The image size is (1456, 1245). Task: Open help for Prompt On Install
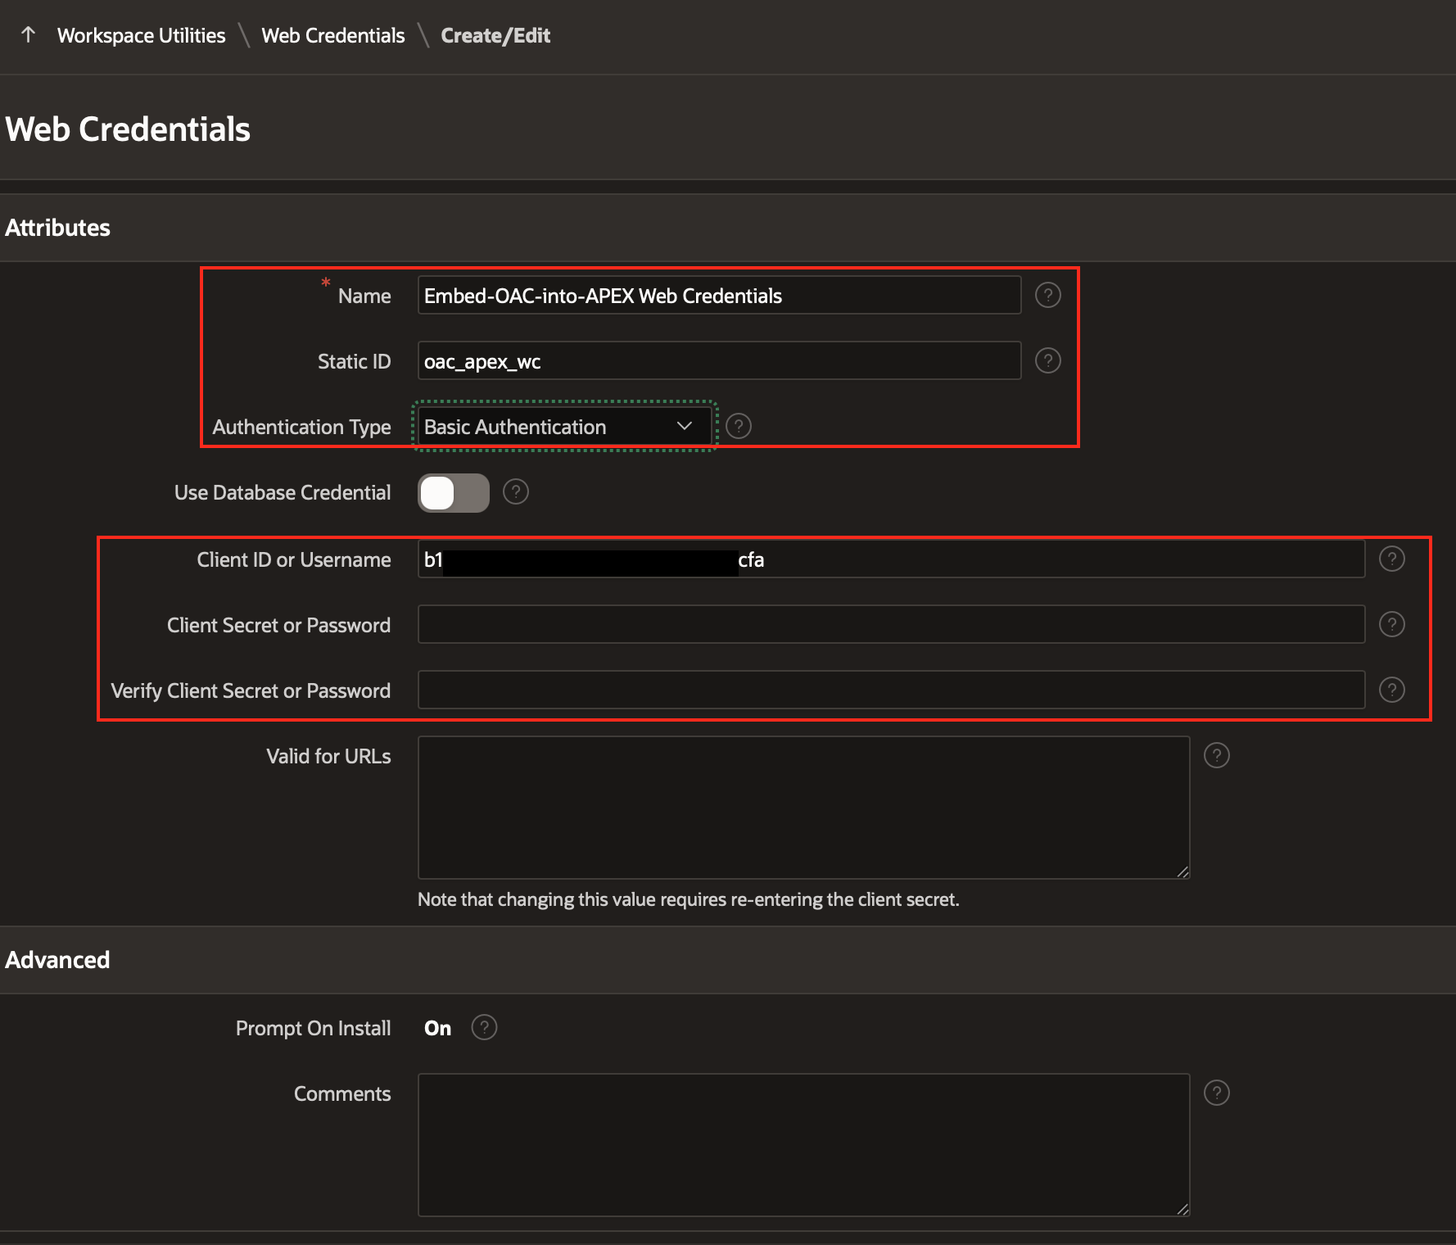tap(484, 1027)
